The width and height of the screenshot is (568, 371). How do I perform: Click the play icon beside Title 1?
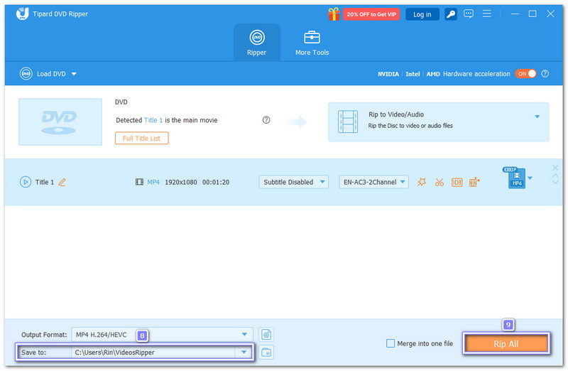(x=26, y=182)
